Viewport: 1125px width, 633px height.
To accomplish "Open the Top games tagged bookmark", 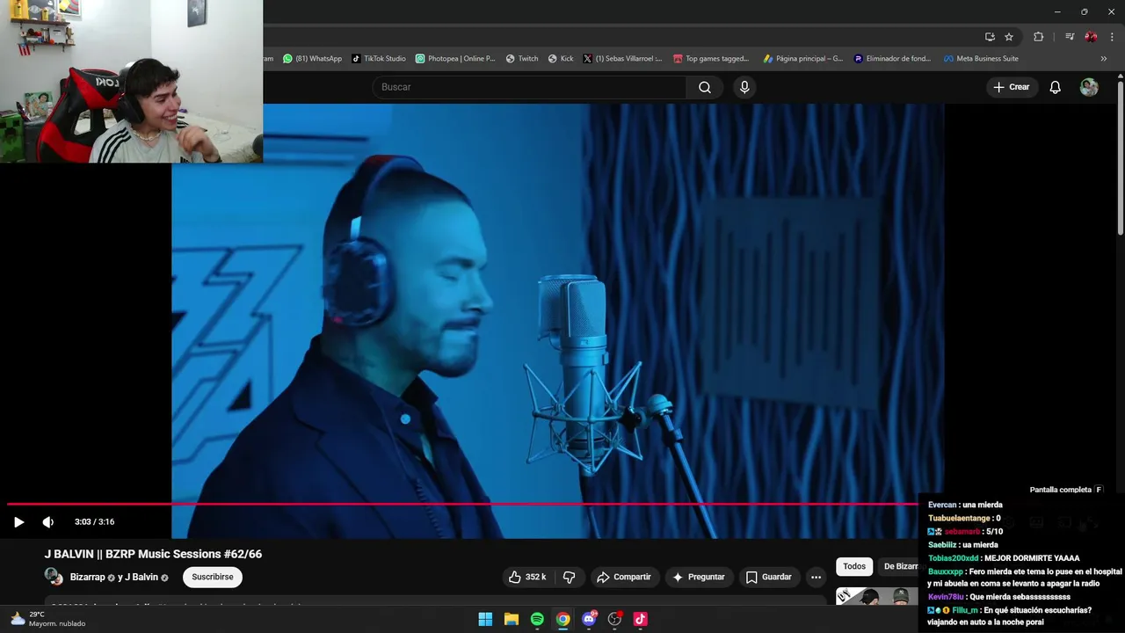I will click(x=711, y=59).
